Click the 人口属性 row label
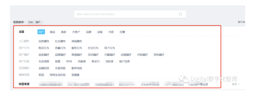Screen dimensions: 256x101 tap(24, 41)
